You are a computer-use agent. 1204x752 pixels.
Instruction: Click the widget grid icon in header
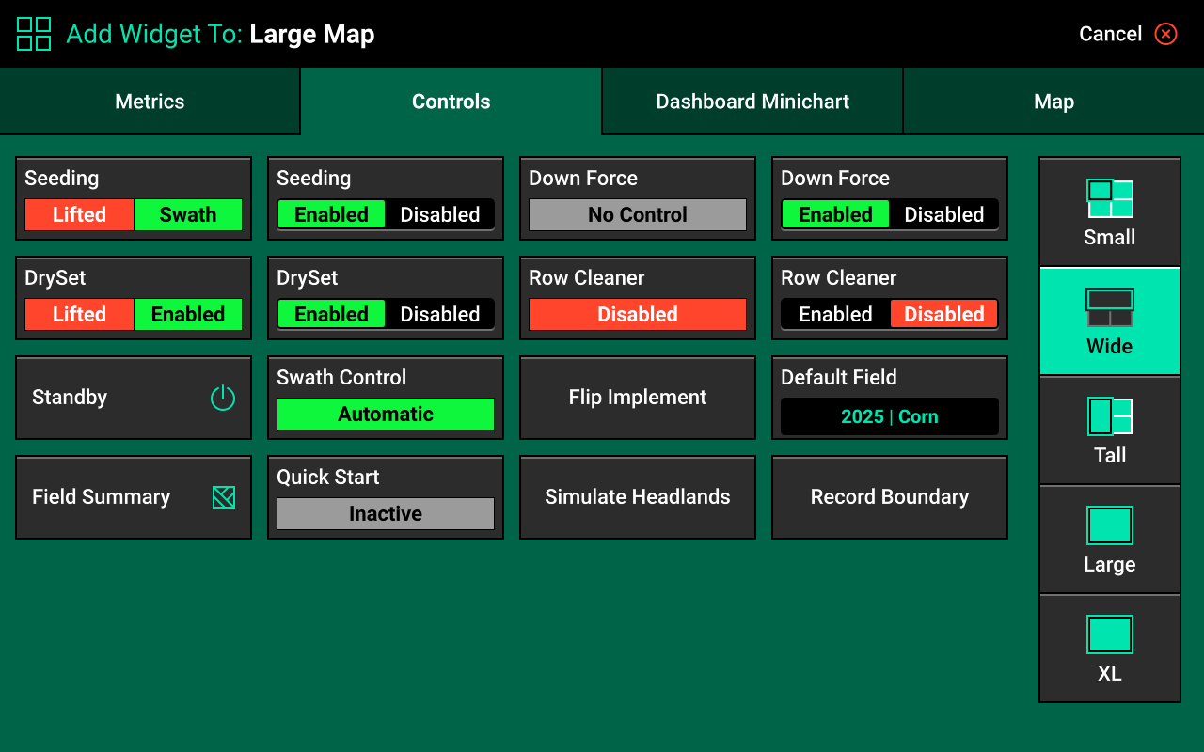(x=34, y=34)
